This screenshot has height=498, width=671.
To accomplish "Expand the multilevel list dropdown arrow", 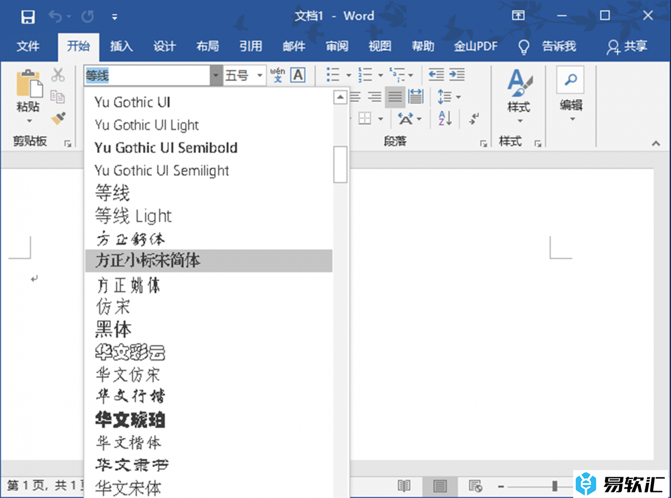I will [411, 75].
